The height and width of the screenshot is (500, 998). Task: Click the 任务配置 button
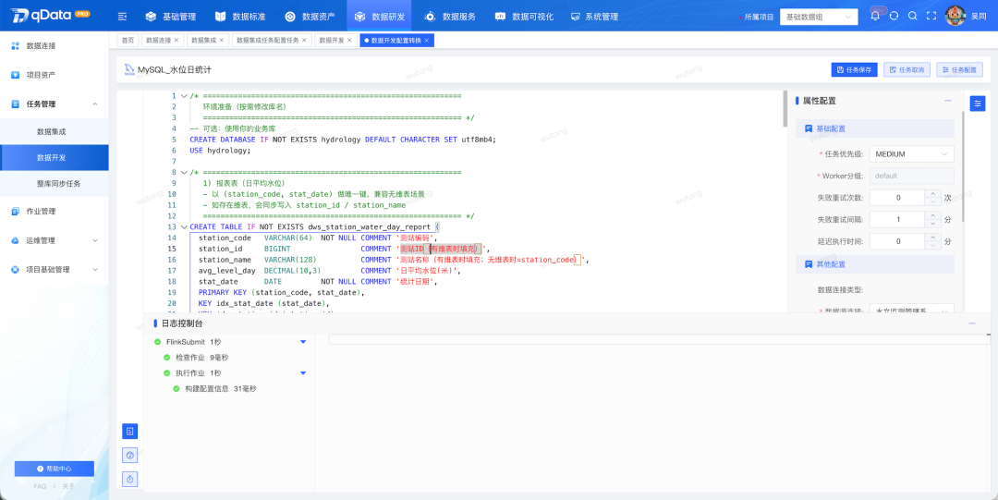coord(960,69)
